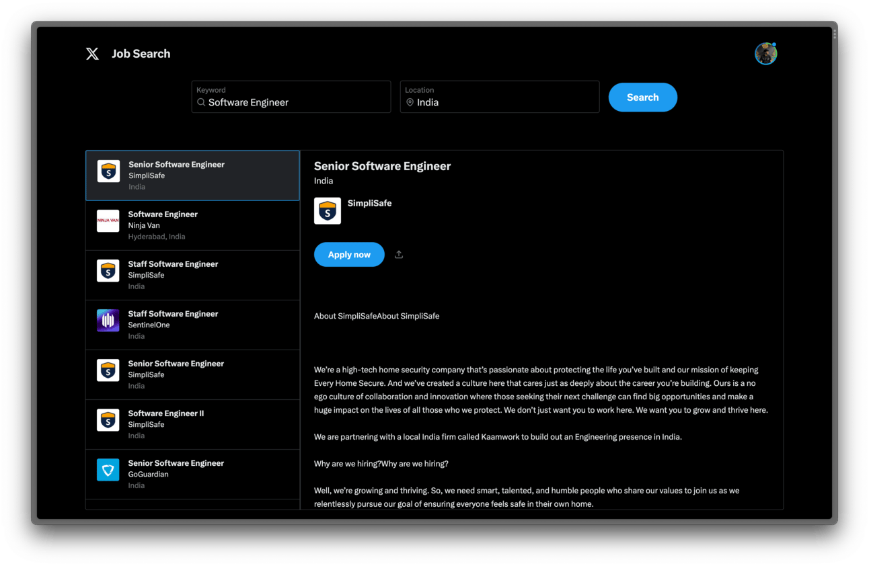Click the "Why are we hiring?" line
Screen dimensions: 869x566
pos(381,464)
